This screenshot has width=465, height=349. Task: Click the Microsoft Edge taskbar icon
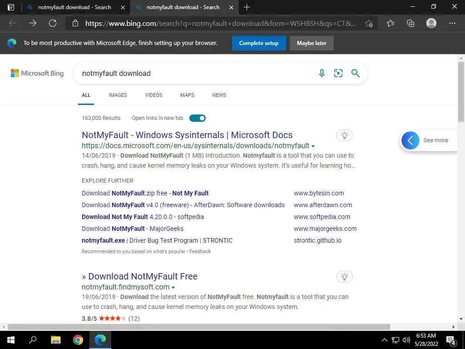click(100, 340)
